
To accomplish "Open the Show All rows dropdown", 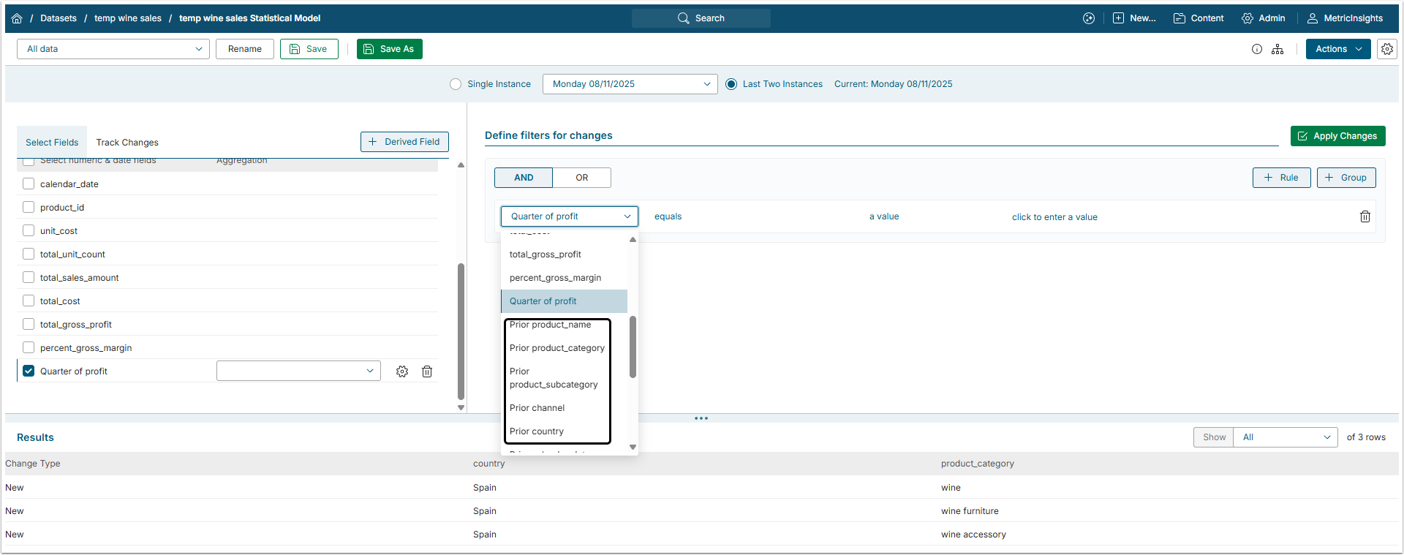I will [x=1285, y=437].
